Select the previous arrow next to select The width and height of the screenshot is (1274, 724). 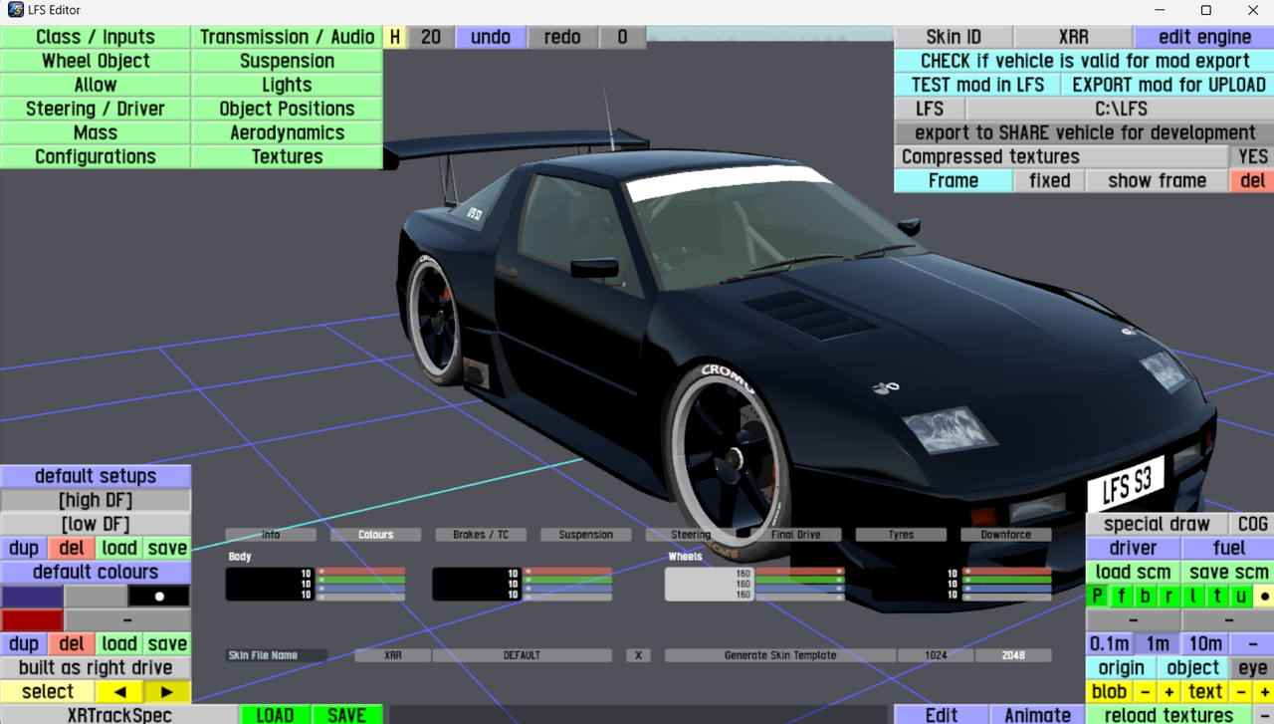(119, 691)
